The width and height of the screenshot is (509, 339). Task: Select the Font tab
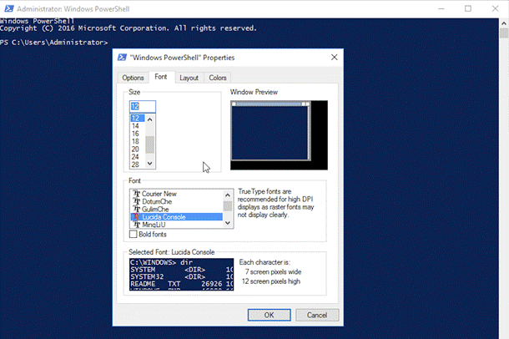(x=161, y=77)
